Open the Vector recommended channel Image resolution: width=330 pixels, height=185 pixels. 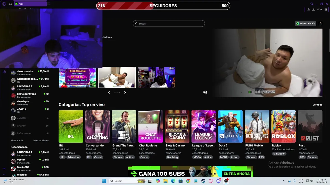pos(30,161)
